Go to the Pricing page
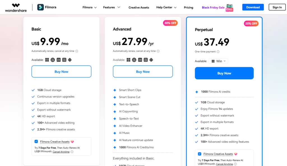Screen dimensions: 287x166 [x=189, y=8]
